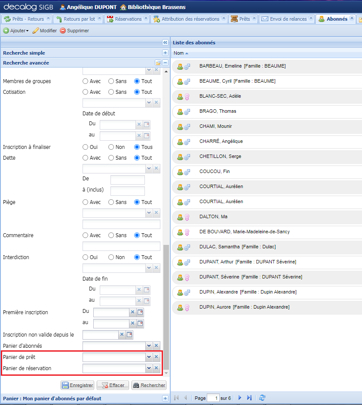Switch to the Envoi de relances tab

click(x=288, y=19)
